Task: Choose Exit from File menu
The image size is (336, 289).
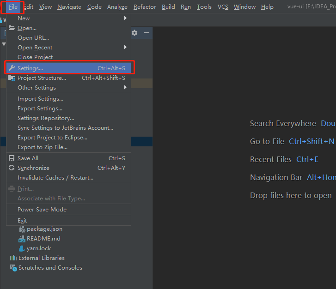Action: click(x=68, y=221)
